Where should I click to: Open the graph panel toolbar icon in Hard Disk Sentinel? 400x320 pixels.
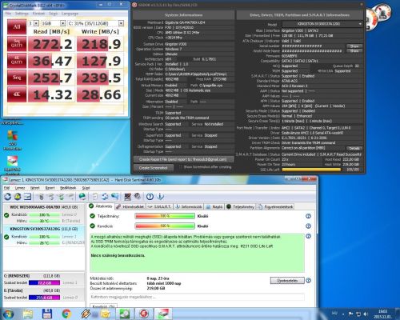pos(27,197)
